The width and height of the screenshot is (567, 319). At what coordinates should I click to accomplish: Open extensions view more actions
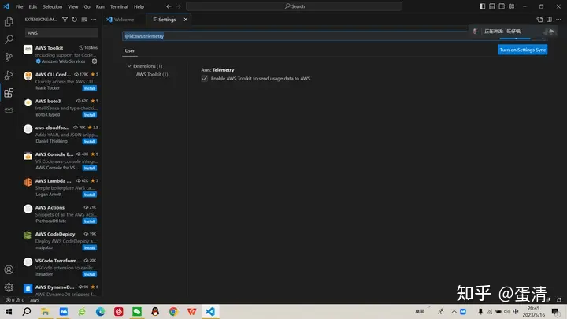click(x=94, y=20)
